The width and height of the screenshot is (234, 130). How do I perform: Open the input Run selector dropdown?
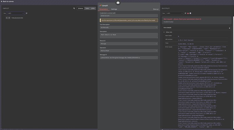click(16, 13)
